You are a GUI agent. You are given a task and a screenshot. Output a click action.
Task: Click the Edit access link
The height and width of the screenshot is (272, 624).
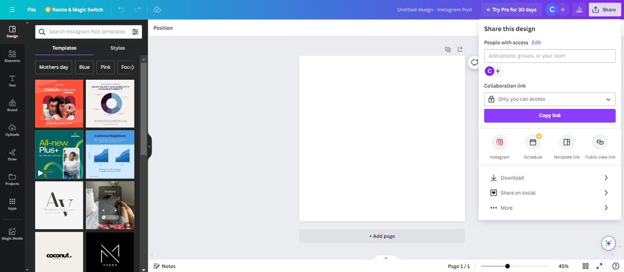coord(536,42)
